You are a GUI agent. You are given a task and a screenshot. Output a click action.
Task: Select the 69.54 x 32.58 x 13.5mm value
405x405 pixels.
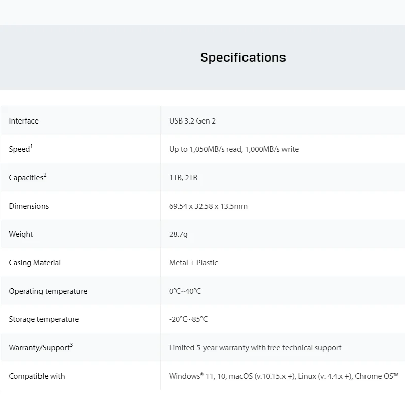pos(208,206)
